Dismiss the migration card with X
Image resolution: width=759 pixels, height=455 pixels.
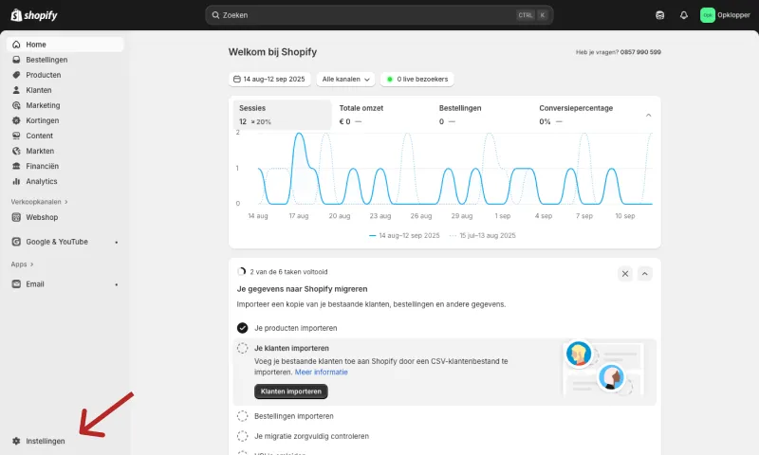[625, 274]
